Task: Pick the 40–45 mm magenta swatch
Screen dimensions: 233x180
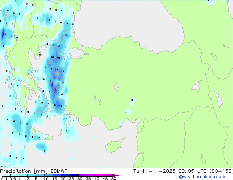Action: pos(100,175)
